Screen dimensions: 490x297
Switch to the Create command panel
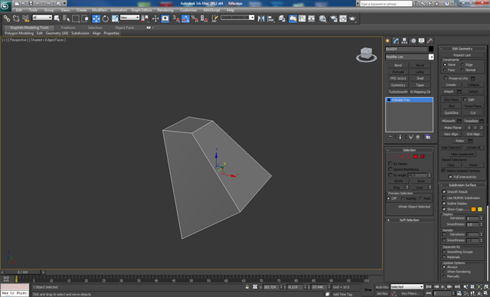point(388,41)
